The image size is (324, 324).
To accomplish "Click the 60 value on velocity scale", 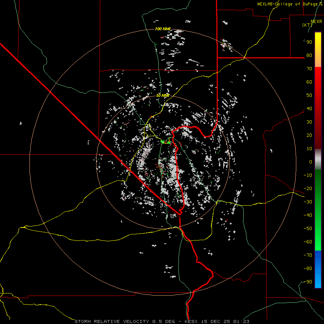I will [309, 82].
